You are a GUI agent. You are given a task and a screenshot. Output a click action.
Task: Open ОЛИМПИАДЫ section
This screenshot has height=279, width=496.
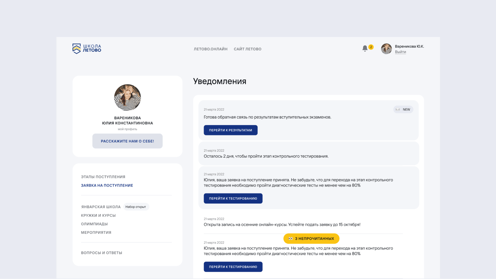pos(94,224)
